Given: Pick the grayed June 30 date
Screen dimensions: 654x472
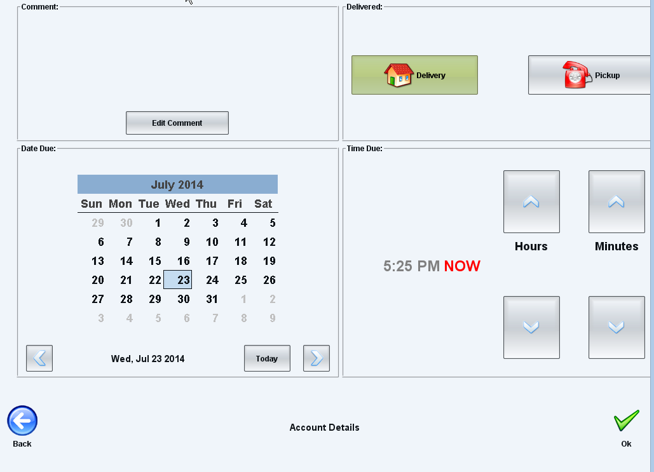Looking at the screenshot, I should pyautogui.click(x=126, y=222).
